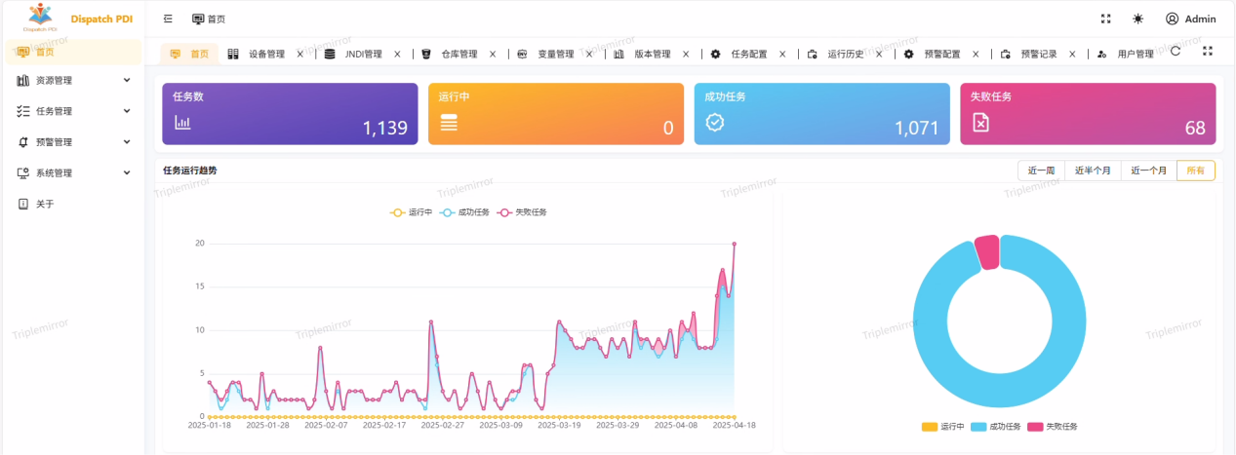The image size is (1236, 455).
Task: Select the 近一周 time range option
Action: (x=1041, y=171)
